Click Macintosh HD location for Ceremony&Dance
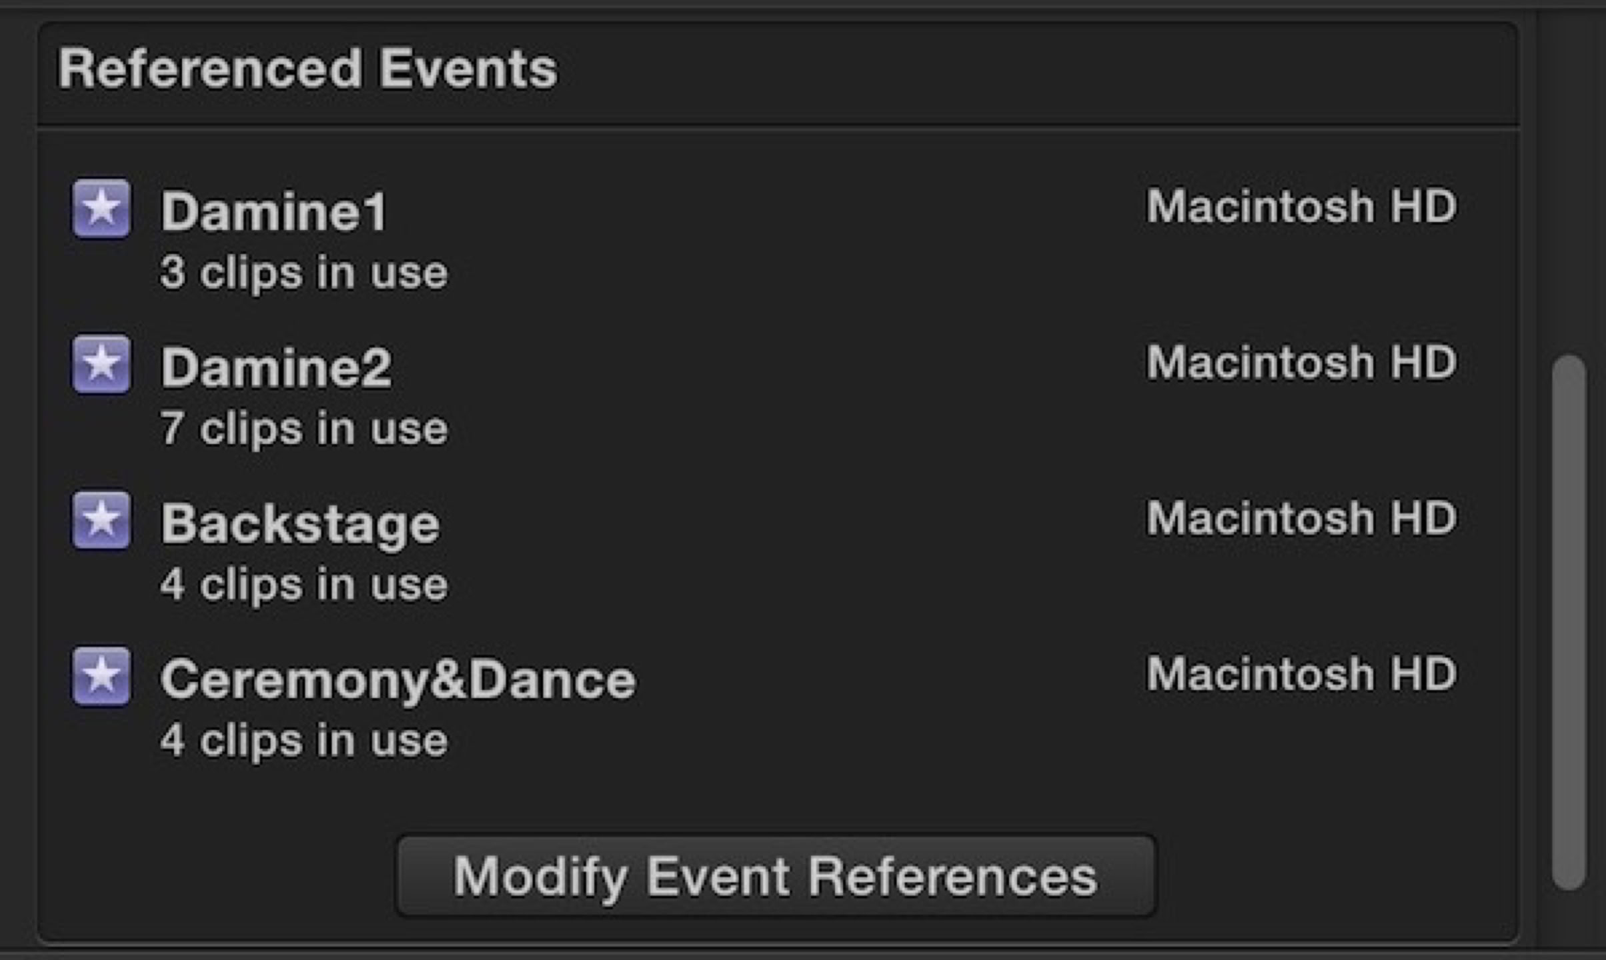 [x=1301, y=674]
